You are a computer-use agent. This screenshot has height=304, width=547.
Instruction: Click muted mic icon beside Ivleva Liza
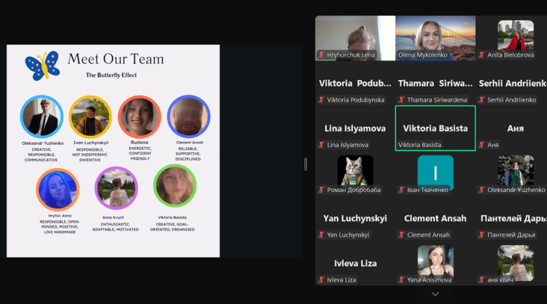tap(322, 279)
